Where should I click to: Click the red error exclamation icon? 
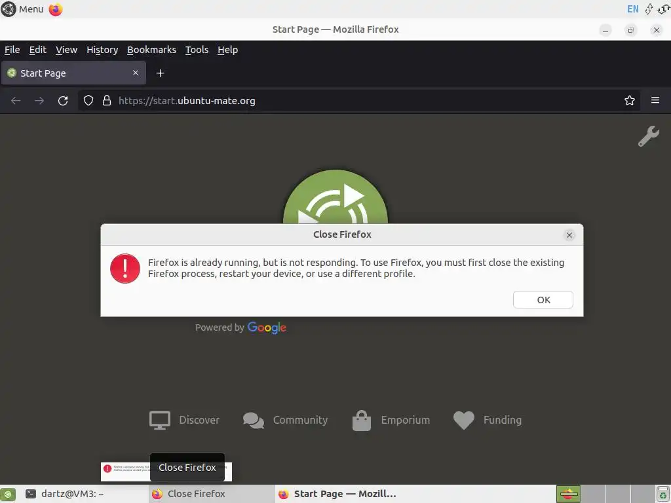[125, 269]
